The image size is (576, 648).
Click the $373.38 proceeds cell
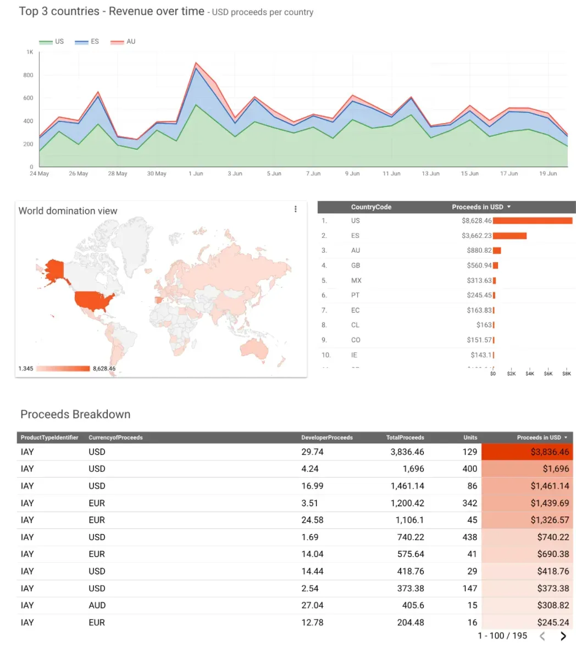(527, 589)
